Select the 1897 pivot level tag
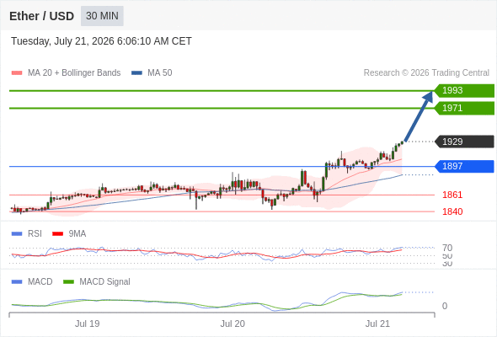The image size is (497, 337). pos(464,166)
